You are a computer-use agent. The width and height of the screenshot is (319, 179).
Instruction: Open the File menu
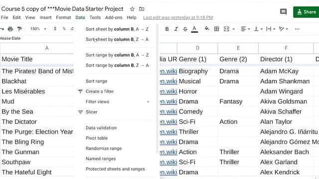[4, 17]
